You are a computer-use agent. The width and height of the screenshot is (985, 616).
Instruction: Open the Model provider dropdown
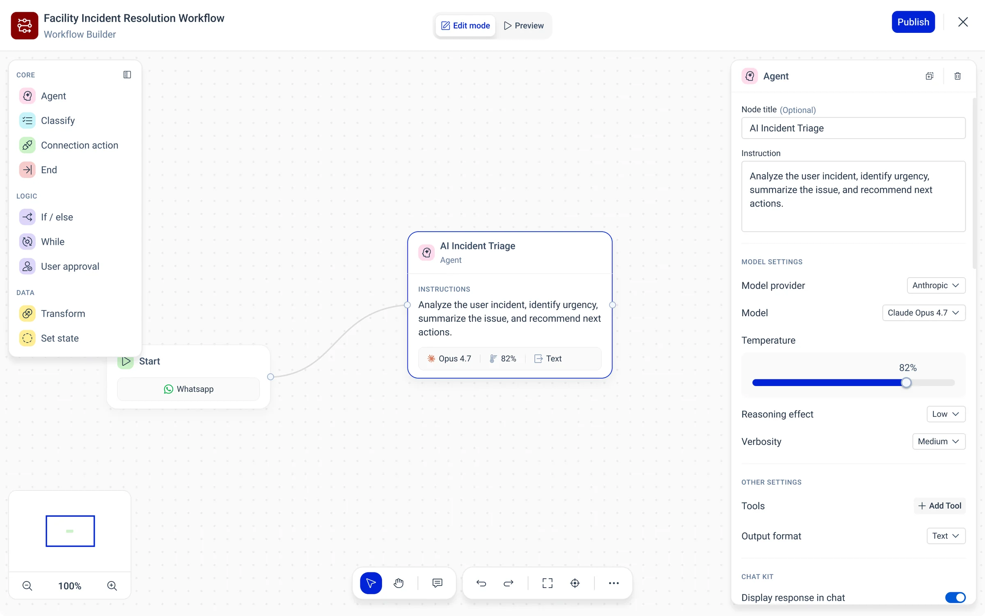(936, 285)
